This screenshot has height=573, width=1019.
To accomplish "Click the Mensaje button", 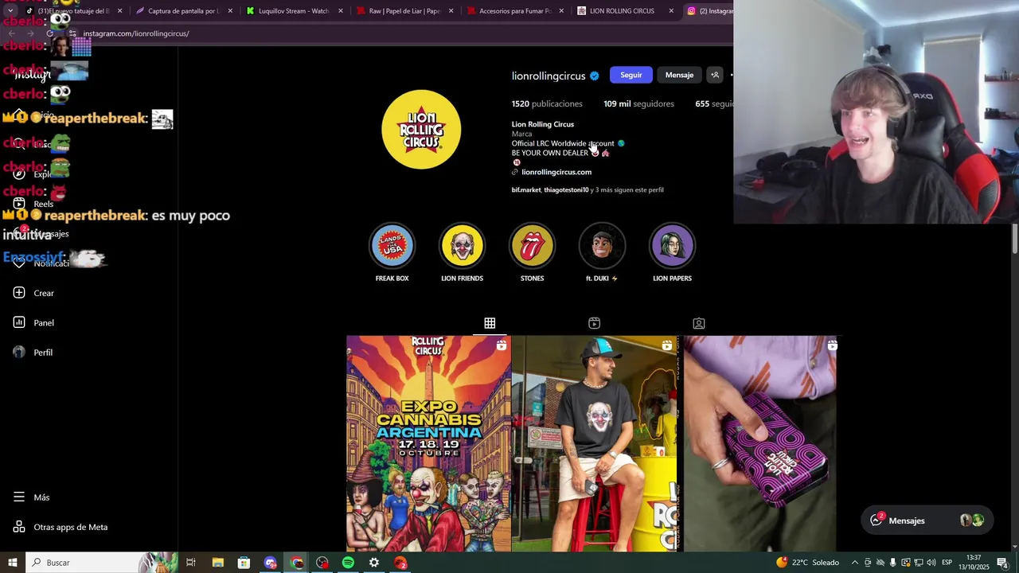I will click(x=679, y=75).
